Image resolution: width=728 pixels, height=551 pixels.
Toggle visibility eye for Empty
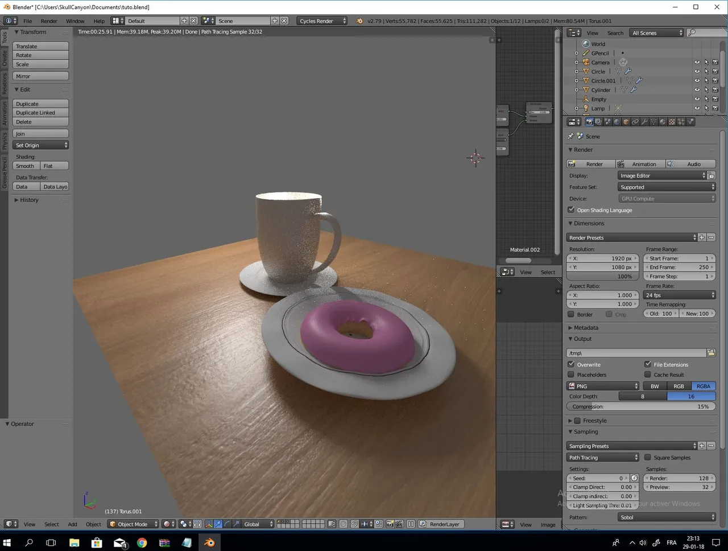click(x=697, y=99)
